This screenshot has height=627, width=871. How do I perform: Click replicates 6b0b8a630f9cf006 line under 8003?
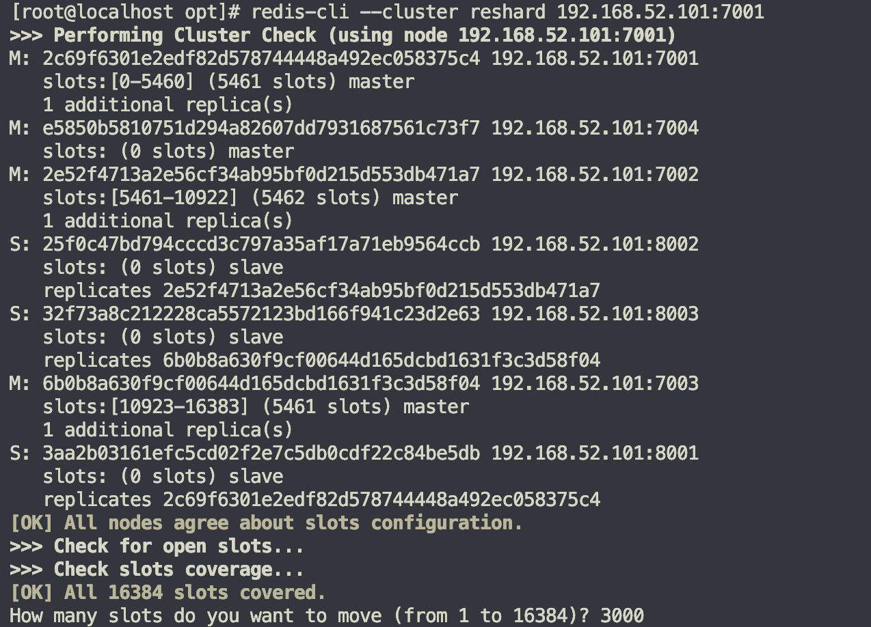click(321, 360)
